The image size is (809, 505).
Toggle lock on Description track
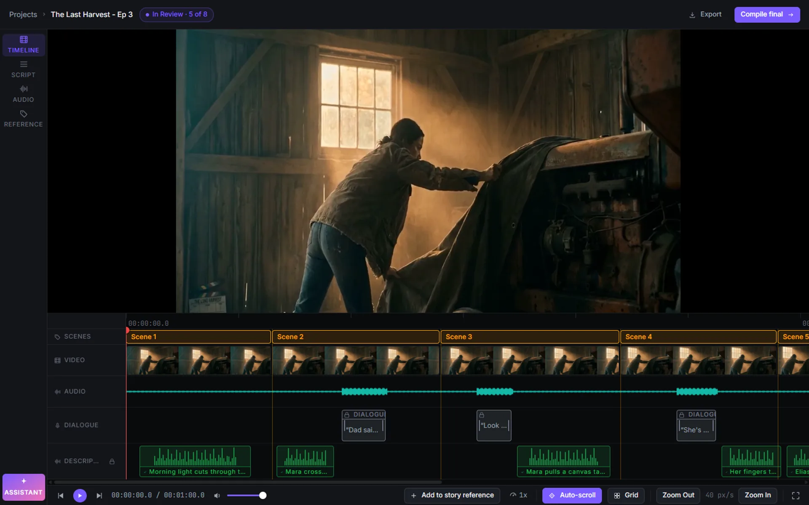112,461
